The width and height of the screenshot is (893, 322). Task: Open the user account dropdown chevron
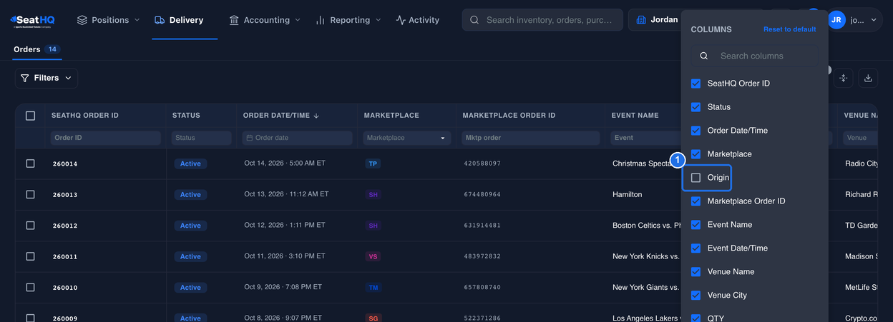pos(873,20)
